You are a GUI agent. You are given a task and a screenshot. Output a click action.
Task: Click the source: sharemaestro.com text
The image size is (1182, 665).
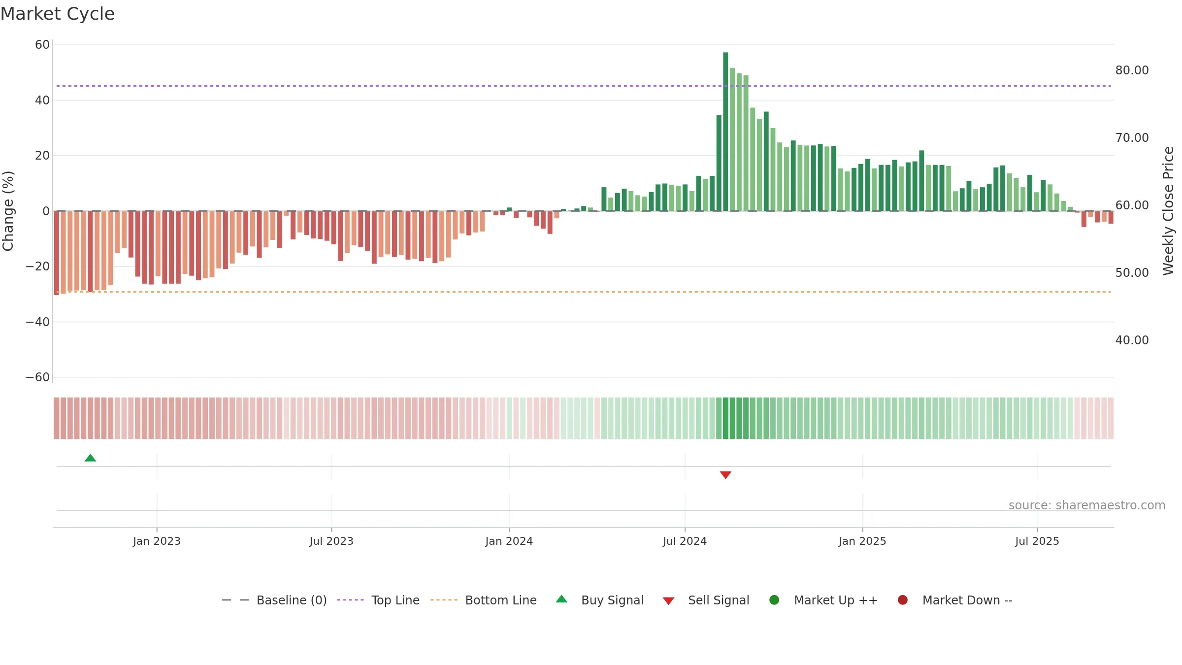[1087, 505]
